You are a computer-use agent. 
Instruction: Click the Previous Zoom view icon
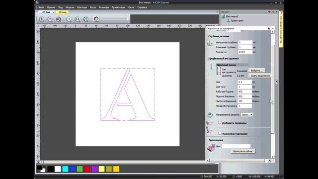point(59,19)
